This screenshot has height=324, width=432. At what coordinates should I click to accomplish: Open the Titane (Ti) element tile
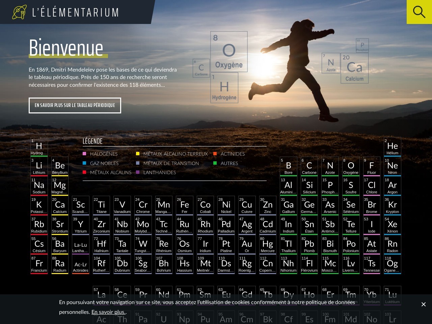[101, 206]
